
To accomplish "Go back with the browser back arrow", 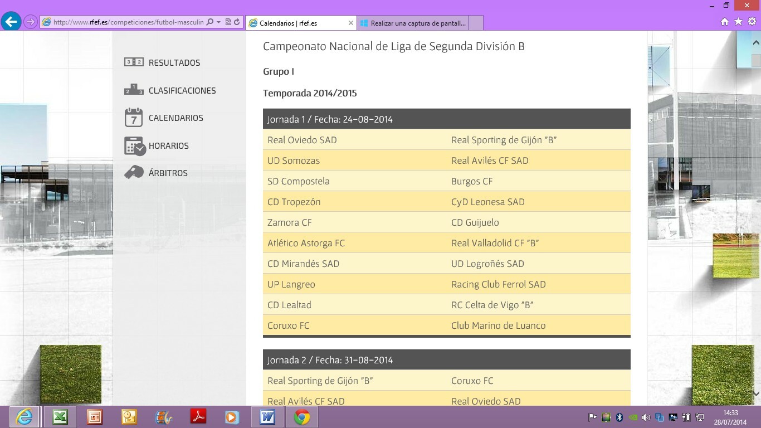I will click(11, 22).
